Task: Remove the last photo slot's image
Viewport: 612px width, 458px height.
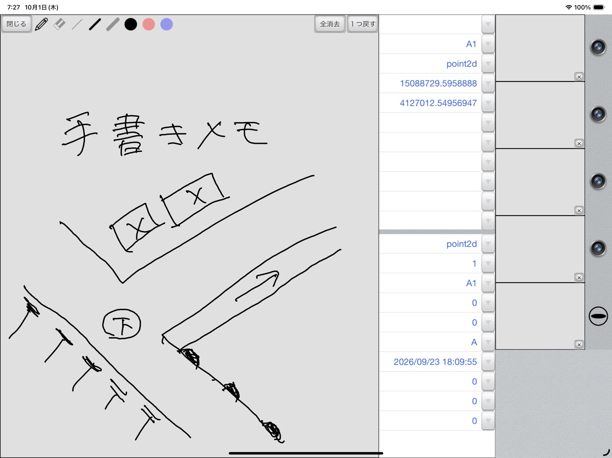Action: point(579,345)
